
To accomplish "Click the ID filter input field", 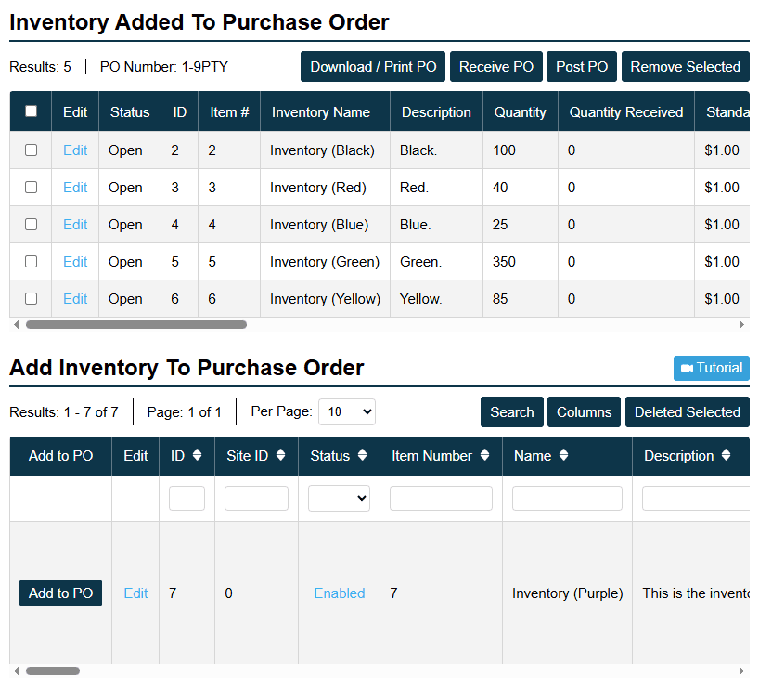I will 187,498.
